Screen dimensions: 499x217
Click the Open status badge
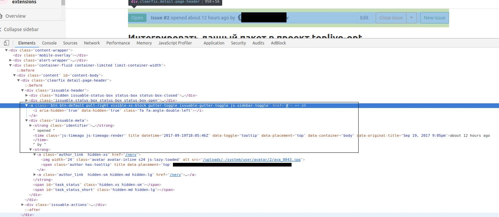137,18
